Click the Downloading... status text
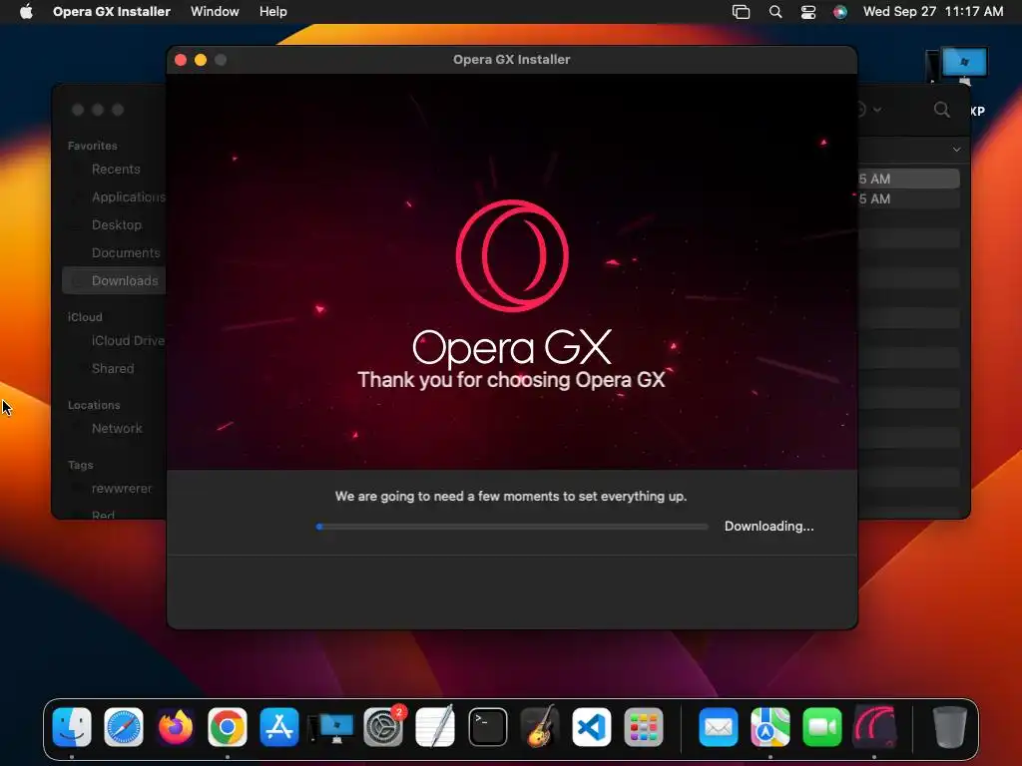The image size is (1022, 766). [x=769, y=526]
